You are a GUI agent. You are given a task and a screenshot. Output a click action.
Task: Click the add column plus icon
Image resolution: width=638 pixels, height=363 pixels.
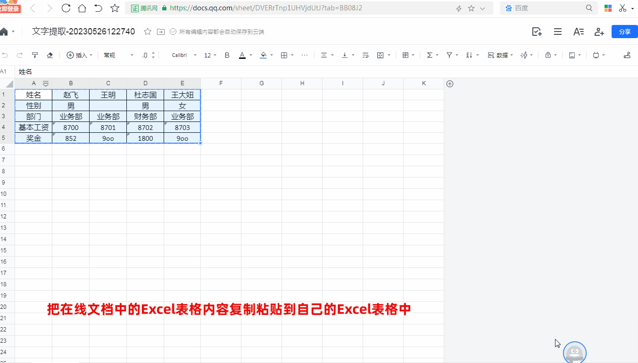coord(450,84)
